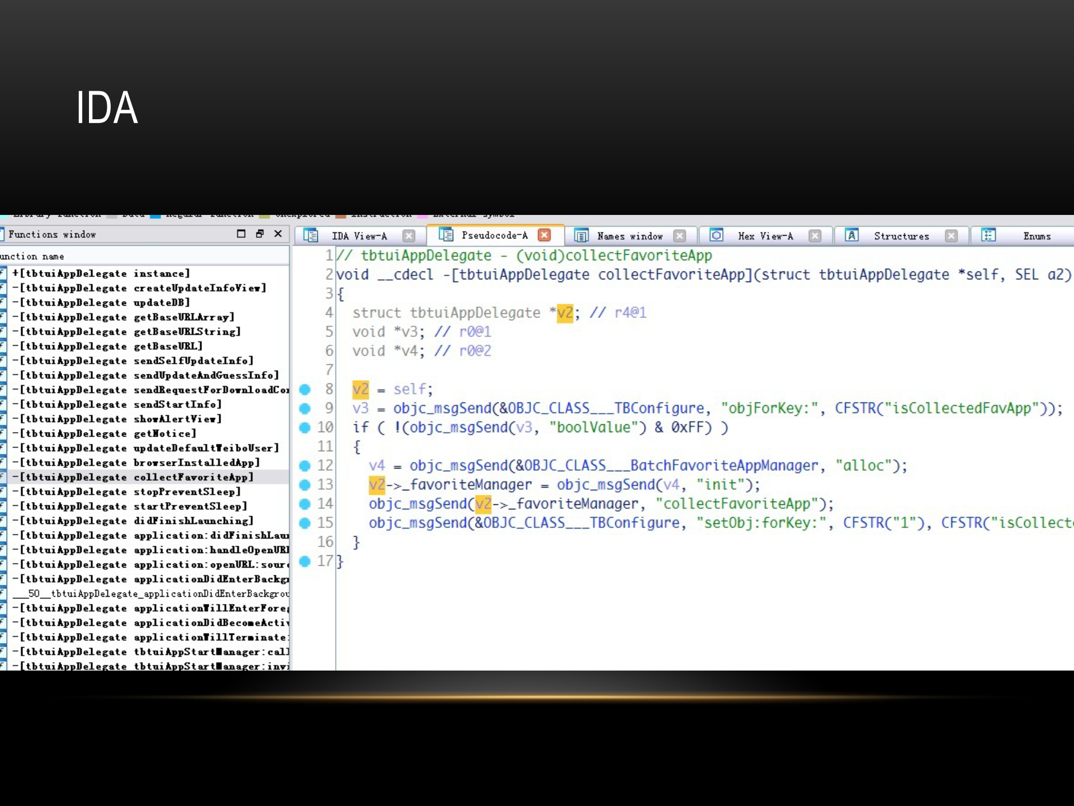Click the Structures tab icon
Screen dimensions: 1074x806
(851, 236)
